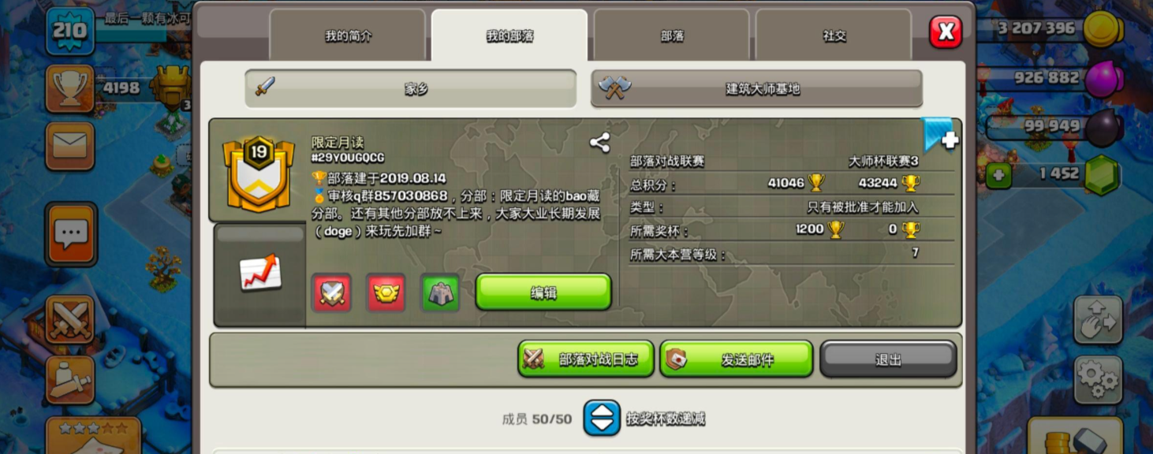Click the green plus to add gems

998,175
